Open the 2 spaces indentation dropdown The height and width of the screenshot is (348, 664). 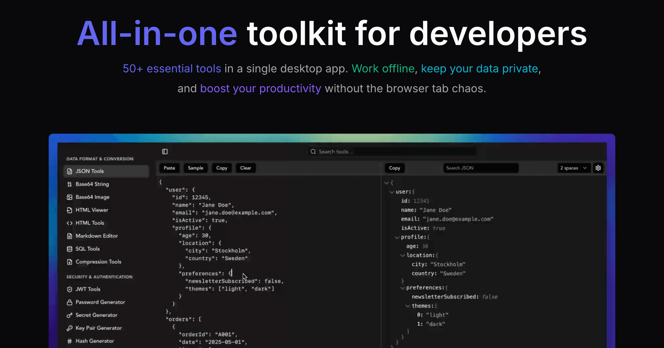pyautogui.click(x=574, y=168)
